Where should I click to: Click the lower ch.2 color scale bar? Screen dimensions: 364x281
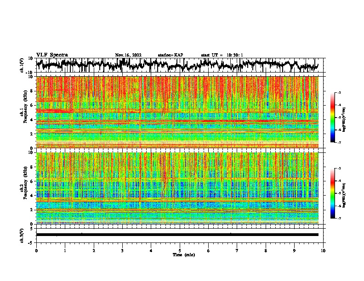(x=333, y=193)
